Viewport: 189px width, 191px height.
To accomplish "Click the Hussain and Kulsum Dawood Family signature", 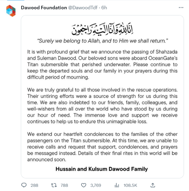I will pos(102,169).
